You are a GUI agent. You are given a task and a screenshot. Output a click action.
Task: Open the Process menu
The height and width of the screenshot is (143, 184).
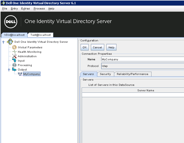coord(39,9)
